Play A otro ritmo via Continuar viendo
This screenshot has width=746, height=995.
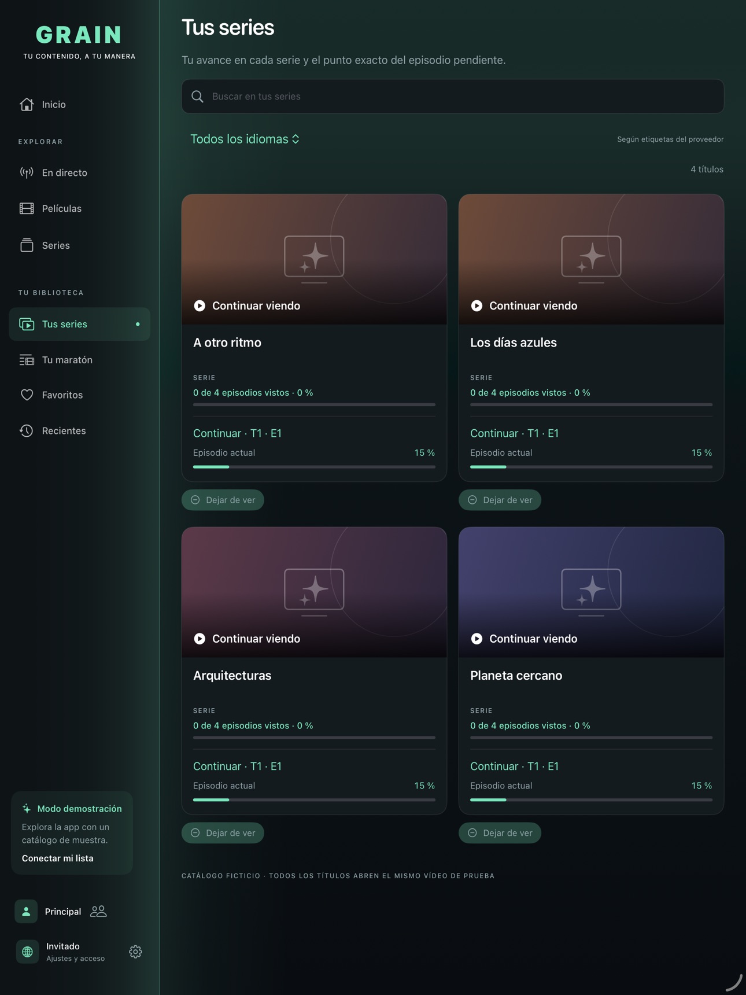click(247, 305)
